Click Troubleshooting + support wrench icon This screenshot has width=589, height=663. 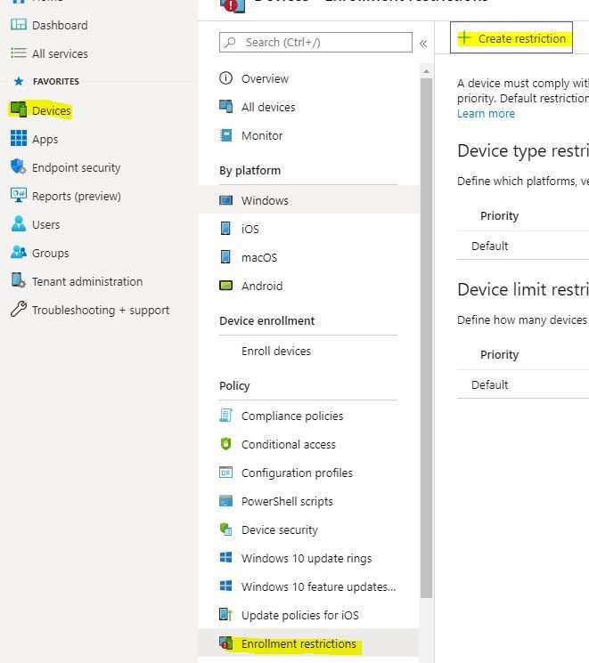(18, 310)
